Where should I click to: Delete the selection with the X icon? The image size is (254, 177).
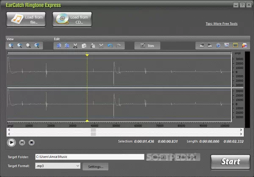[101, 46]
